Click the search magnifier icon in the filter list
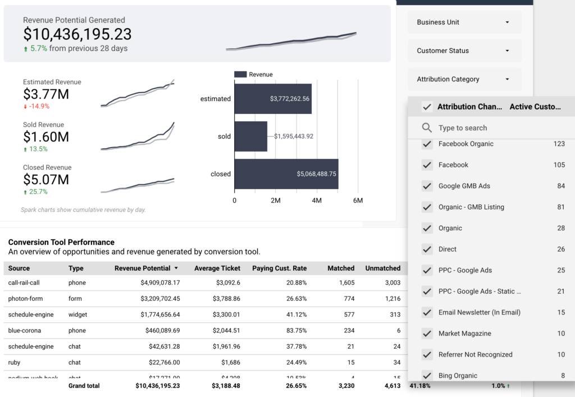 (427, 127)
